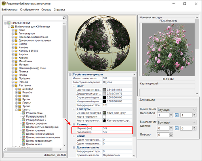Expand the Камень folder
202x161 pixels.
click(13, 47)
